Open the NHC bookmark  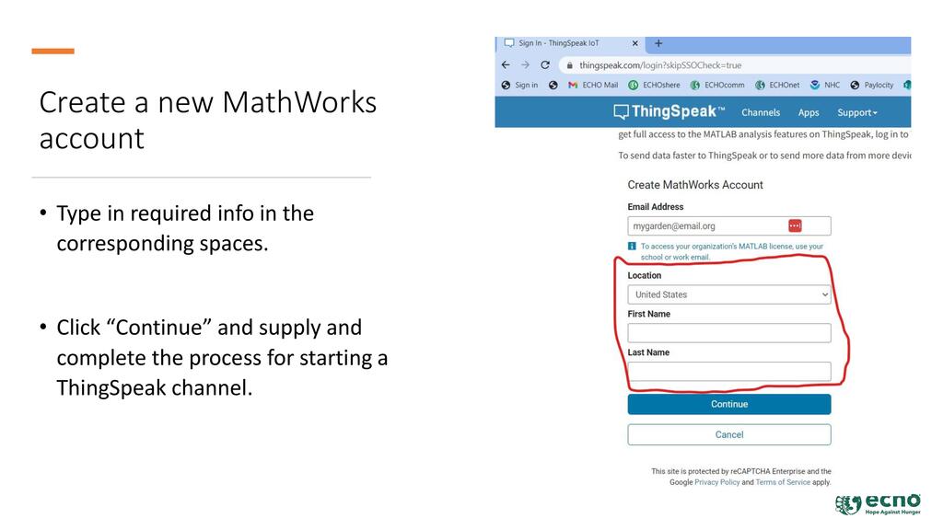click(825, 86)
